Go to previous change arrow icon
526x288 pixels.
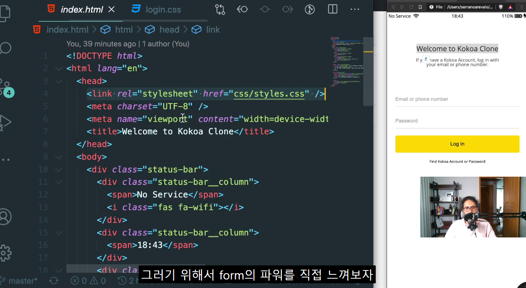(243, 9)
